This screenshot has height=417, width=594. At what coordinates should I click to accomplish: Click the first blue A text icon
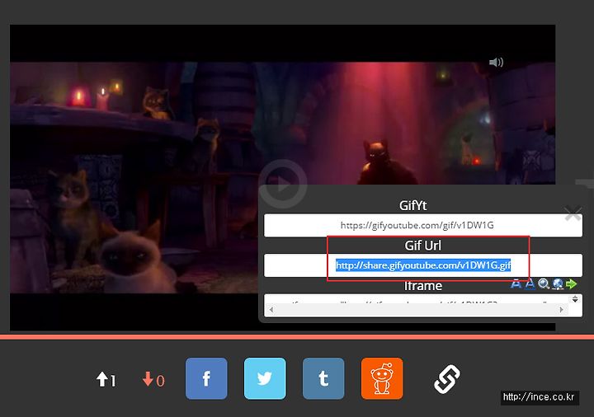pos(516,283)
